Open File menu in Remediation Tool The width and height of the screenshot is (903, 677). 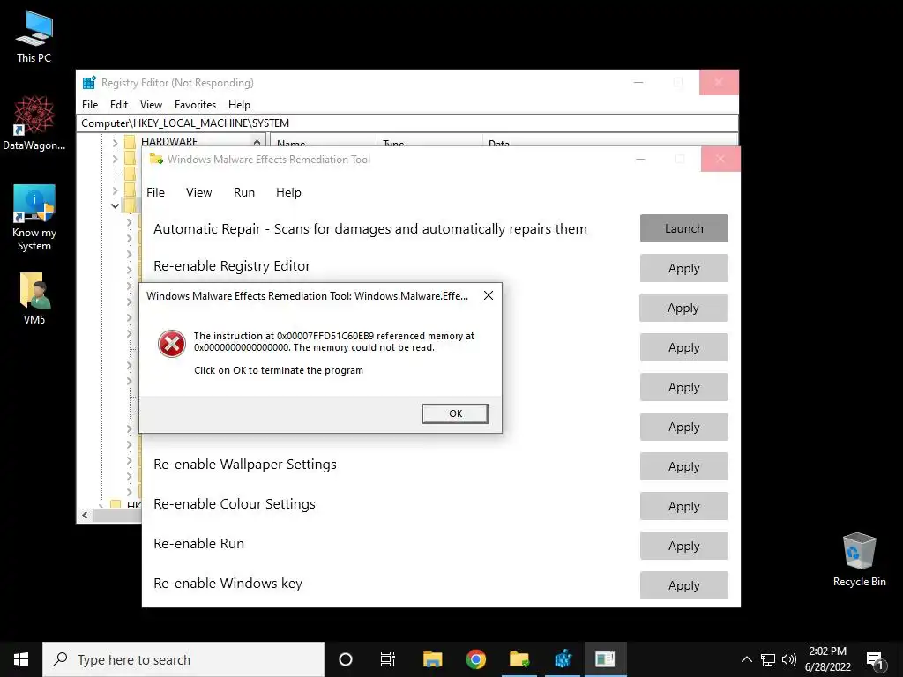coord(155,192)
